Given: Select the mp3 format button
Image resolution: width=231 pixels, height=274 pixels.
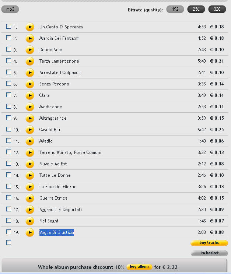Looking at the screenshot, I should click(10, 9).
